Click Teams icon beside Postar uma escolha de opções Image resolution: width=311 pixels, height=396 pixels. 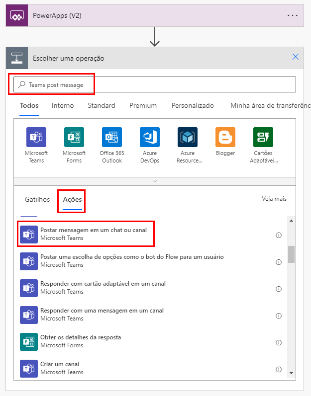(29, 261)
